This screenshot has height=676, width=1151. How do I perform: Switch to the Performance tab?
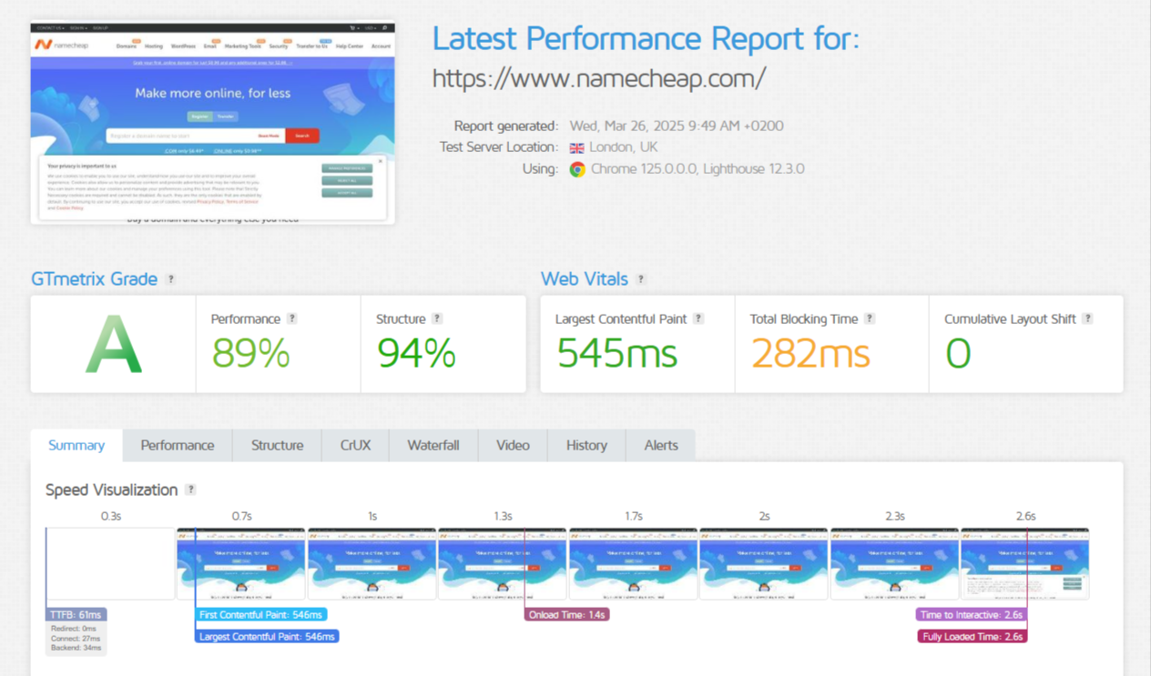[x=178, y=445]
